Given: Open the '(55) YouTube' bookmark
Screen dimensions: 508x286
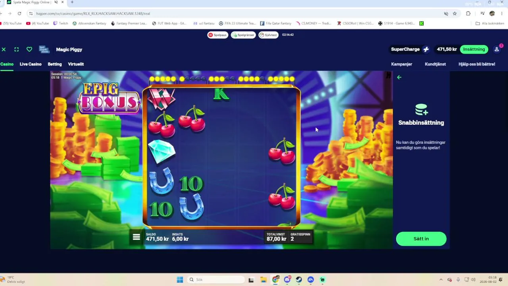Looking at the screenshot, I should coord(12,23).
